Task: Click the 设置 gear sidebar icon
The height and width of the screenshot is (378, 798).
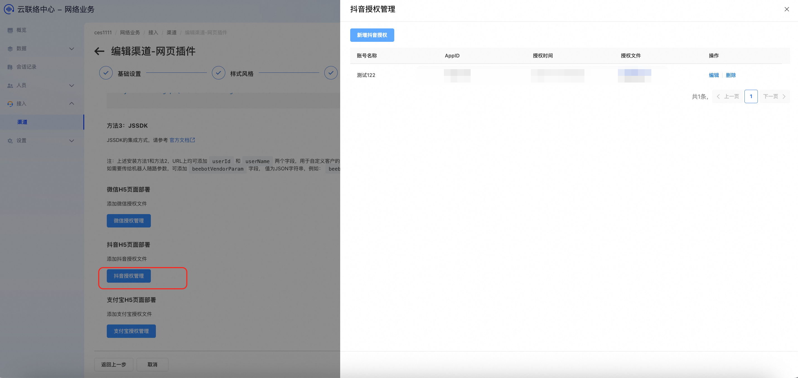Action: pyautogui.click(x=10, y=141)
